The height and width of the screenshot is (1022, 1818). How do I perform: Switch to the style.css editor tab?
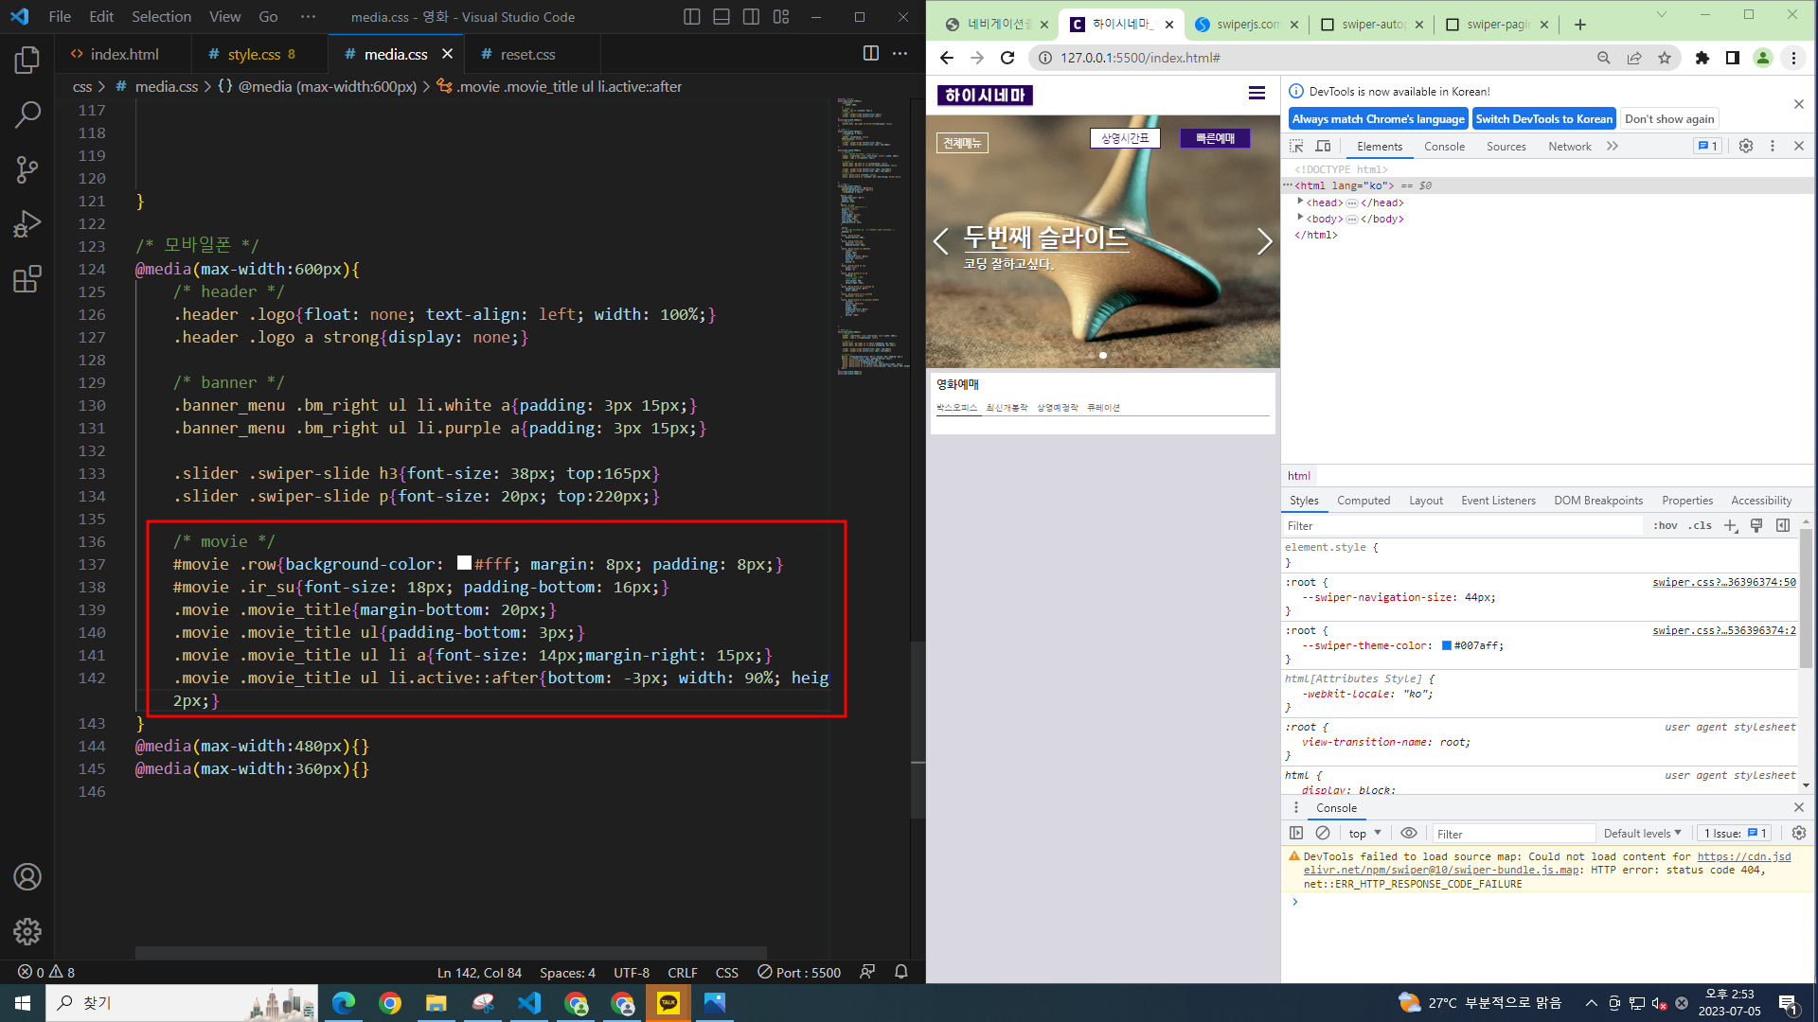click(x=253, y=54)
